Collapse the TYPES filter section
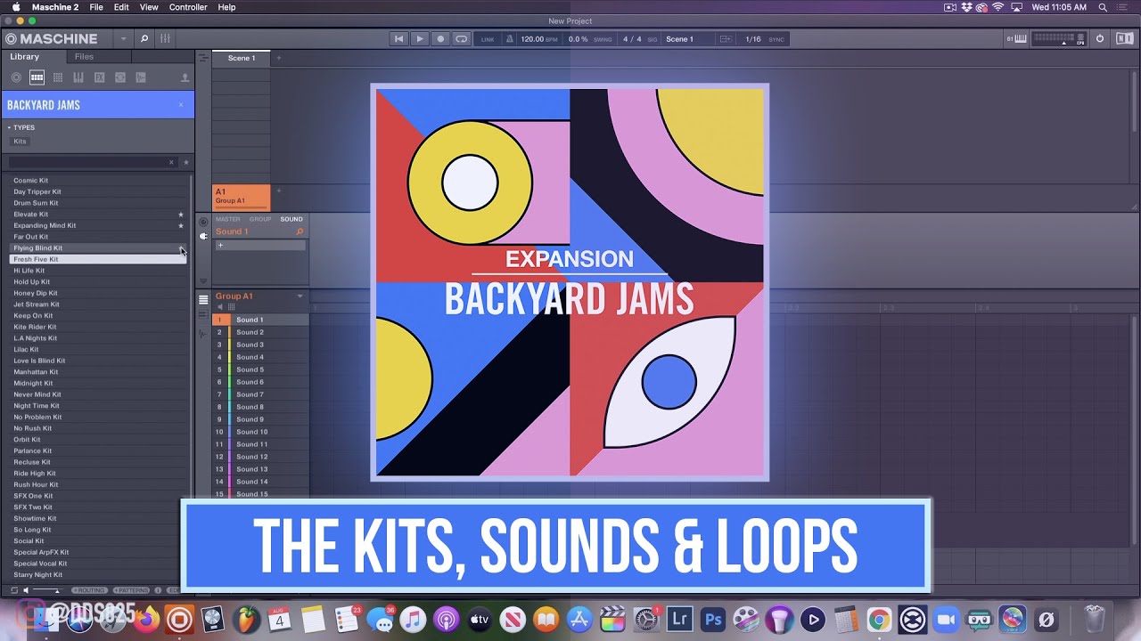Image resolution: width=1141 pixels, height=641 pixels. point(9,128)
